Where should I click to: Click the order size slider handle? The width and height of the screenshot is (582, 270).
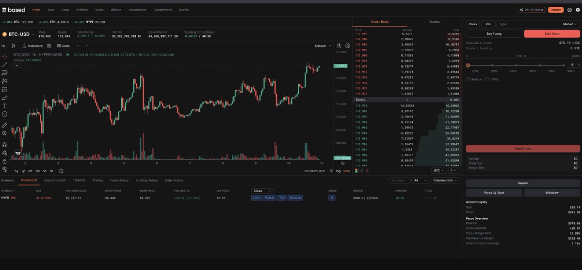click(468, 65)
